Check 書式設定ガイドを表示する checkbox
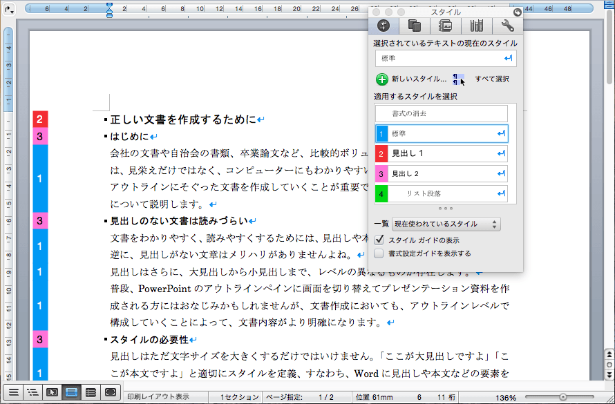Viewport: 615px width, 404px height. tap(379, 253)
